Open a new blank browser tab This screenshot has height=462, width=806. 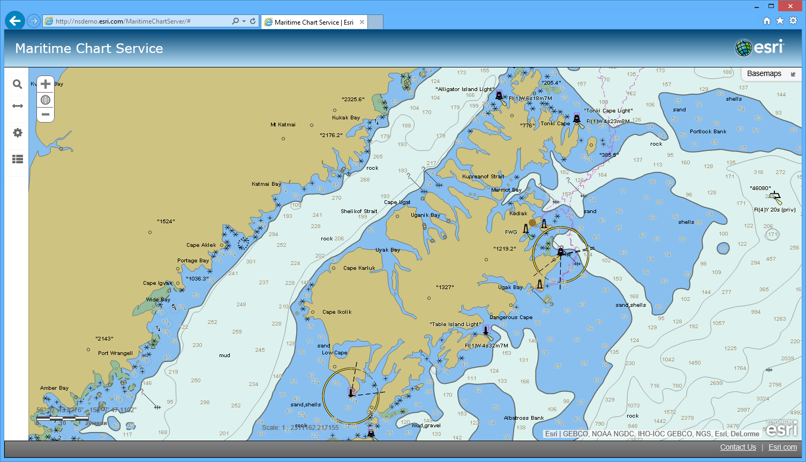[376, 22]
